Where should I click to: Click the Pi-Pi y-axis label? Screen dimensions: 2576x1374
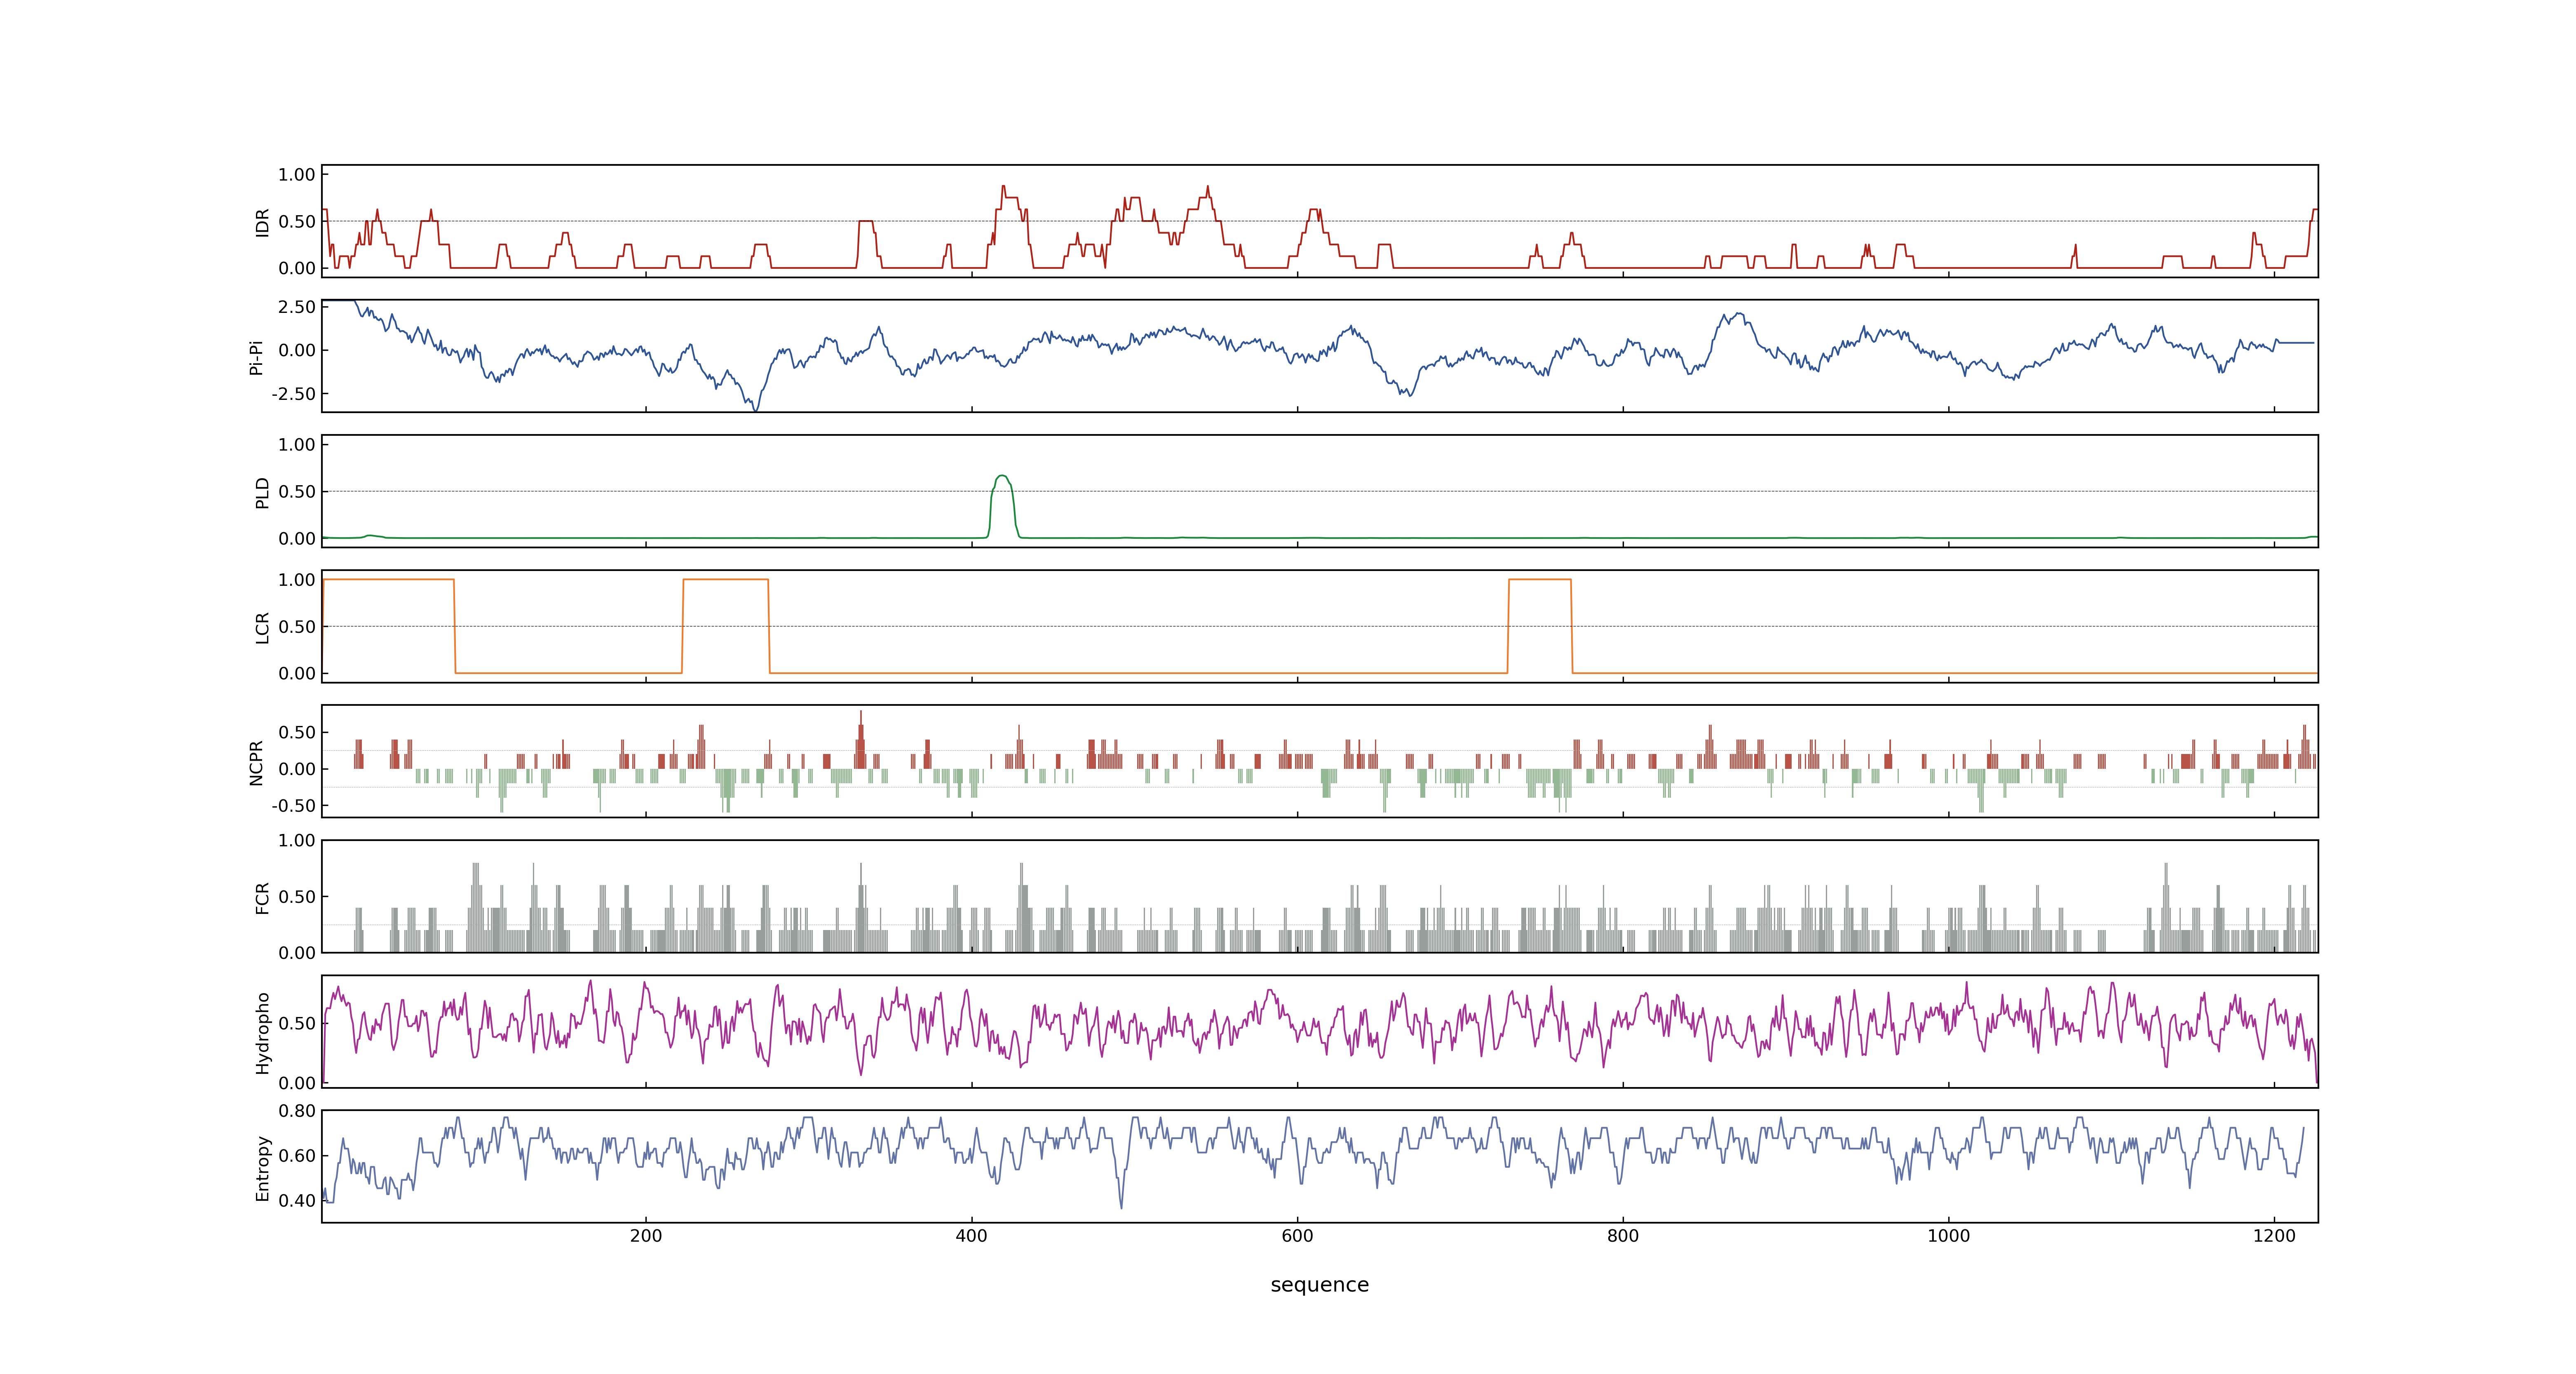pyautogui.click(x=256, y=357)
